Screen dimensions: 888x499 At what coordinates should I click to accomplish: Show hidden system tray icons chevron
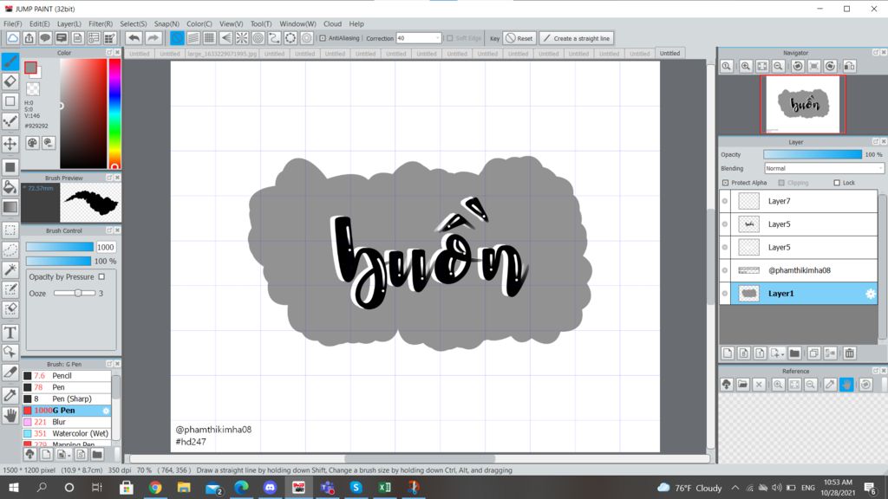(735, 488)
